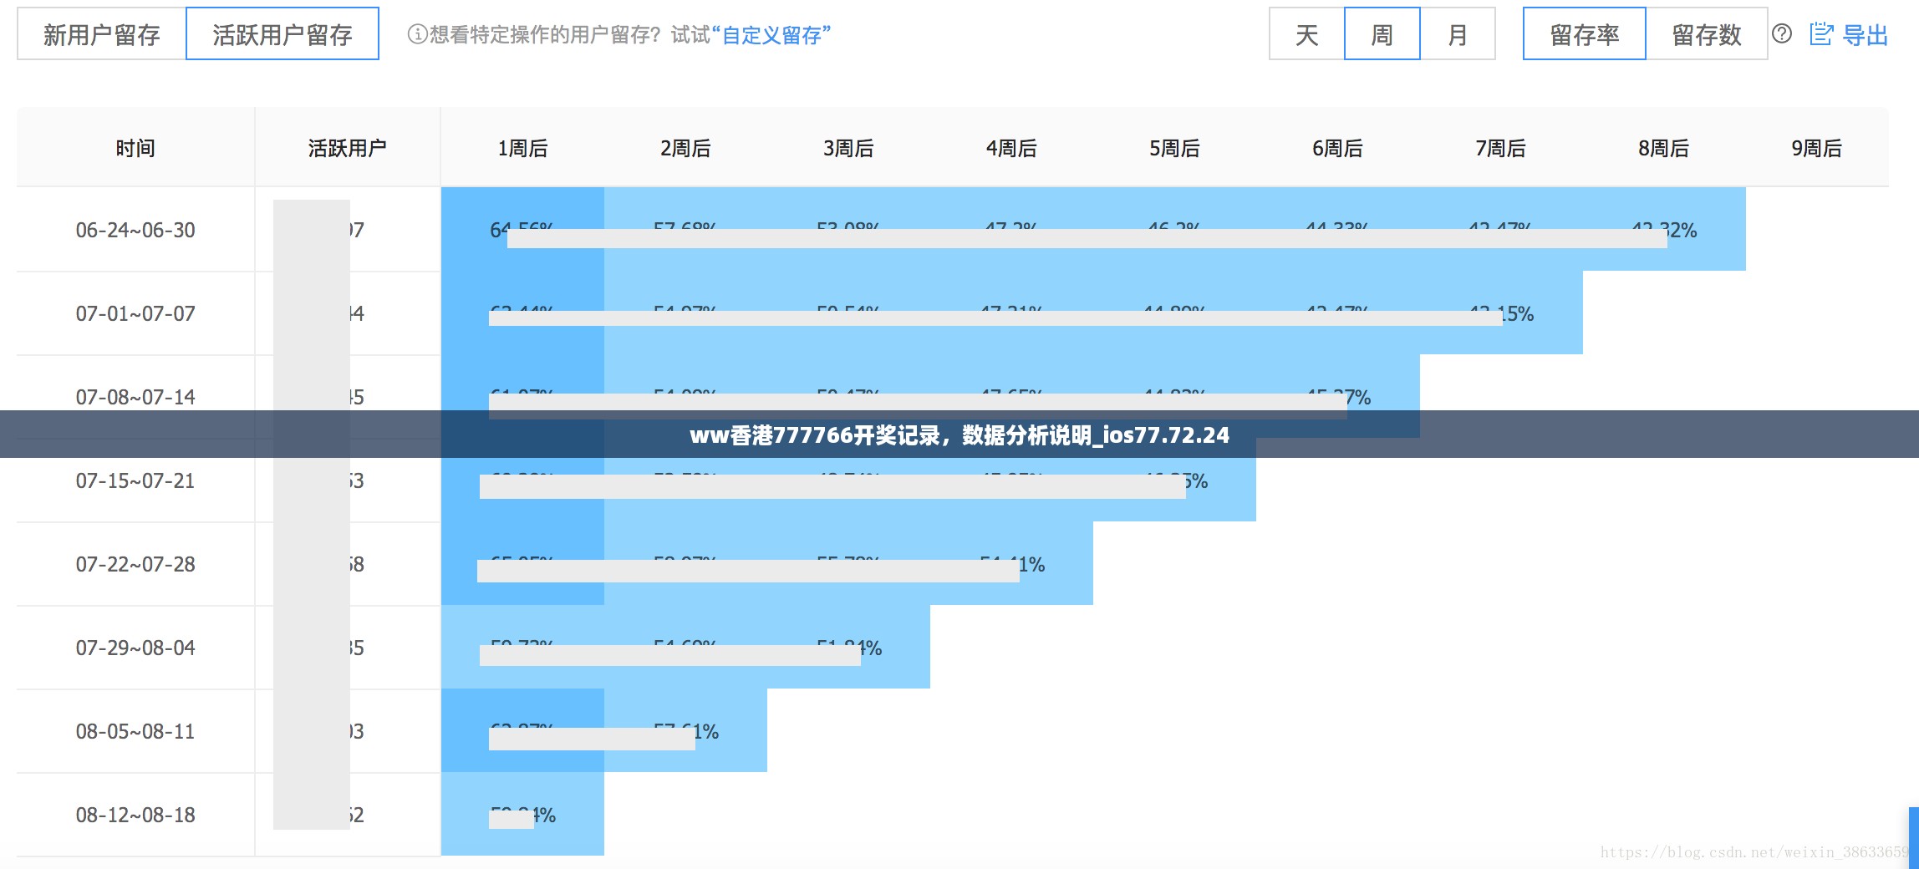Set the time granularity to 天
This screenshot has height=869, width=1919.
[1306, 34]
